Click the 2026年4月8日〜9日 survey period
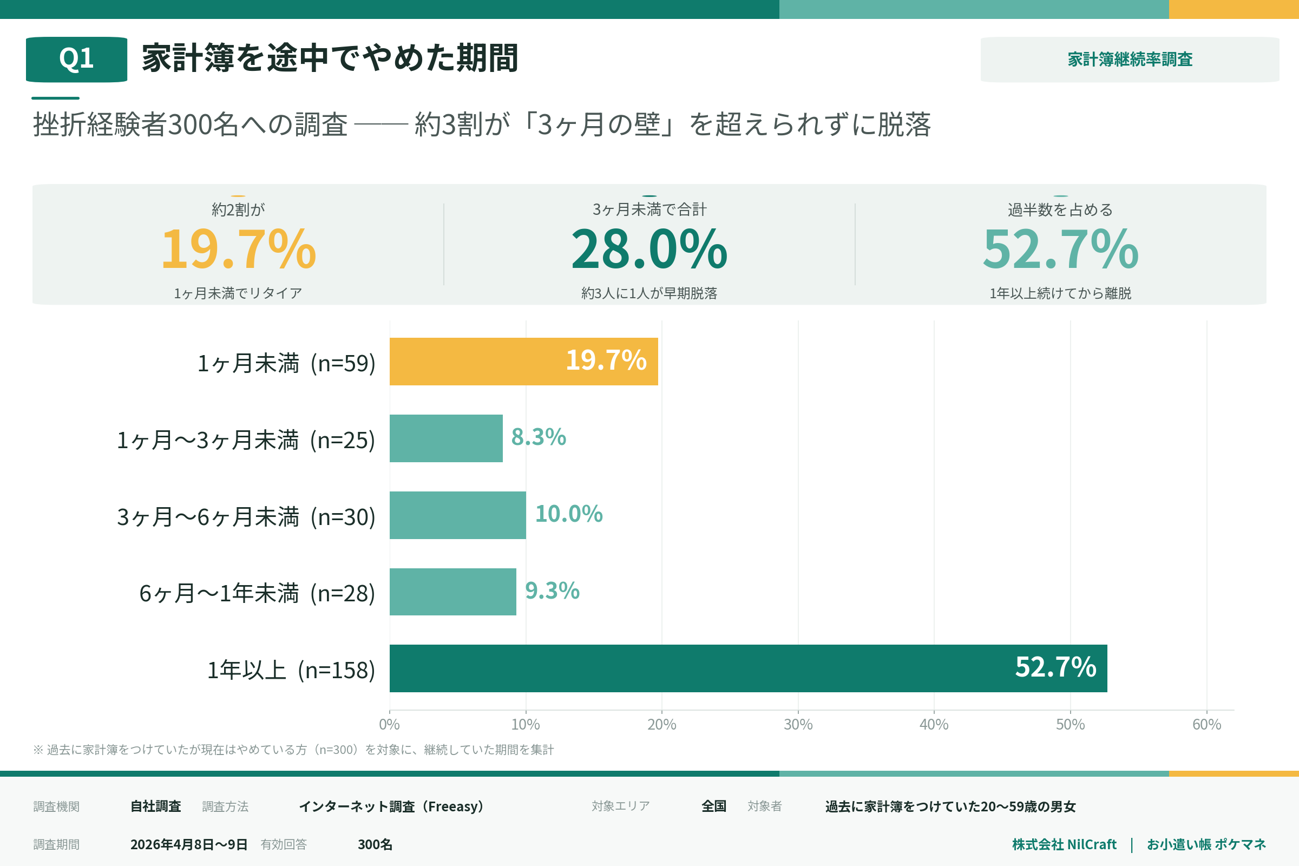 tap(188, 844)
